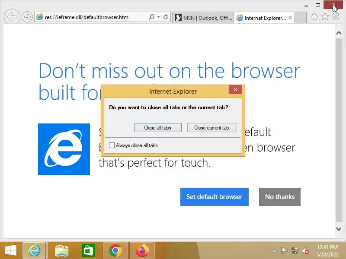Image resolution: width=346 pixels, height=259 pixels.
Task: Click the Action Center flag icon
Action: pyautogui.click(x=284, y=251)
